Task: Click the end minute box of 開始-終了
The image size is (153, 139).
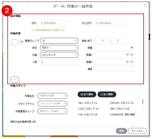Action: [x=122, y=41]
